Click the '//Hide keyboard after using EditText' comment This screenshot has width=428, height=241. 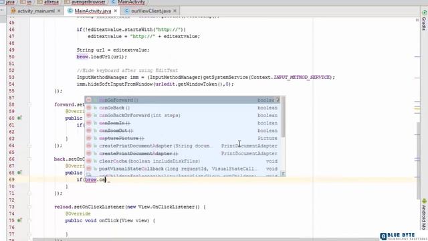[127, 70]
